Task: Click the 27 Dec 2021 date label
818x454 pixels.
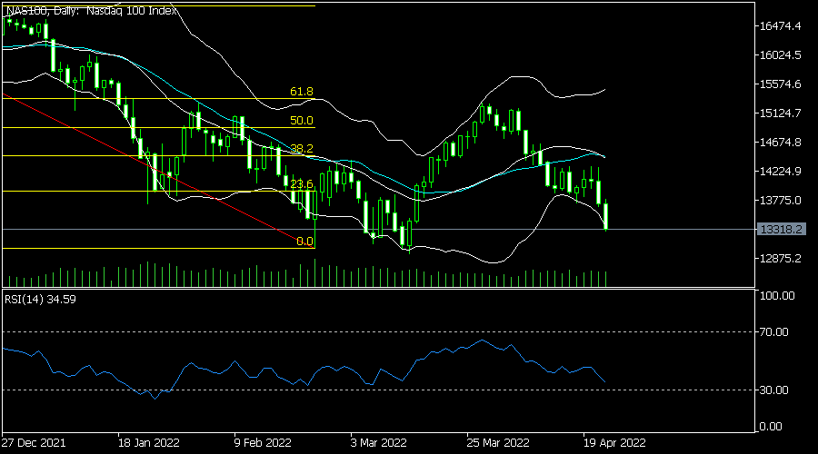Action: pyautogui.click(x=34, y=443)
